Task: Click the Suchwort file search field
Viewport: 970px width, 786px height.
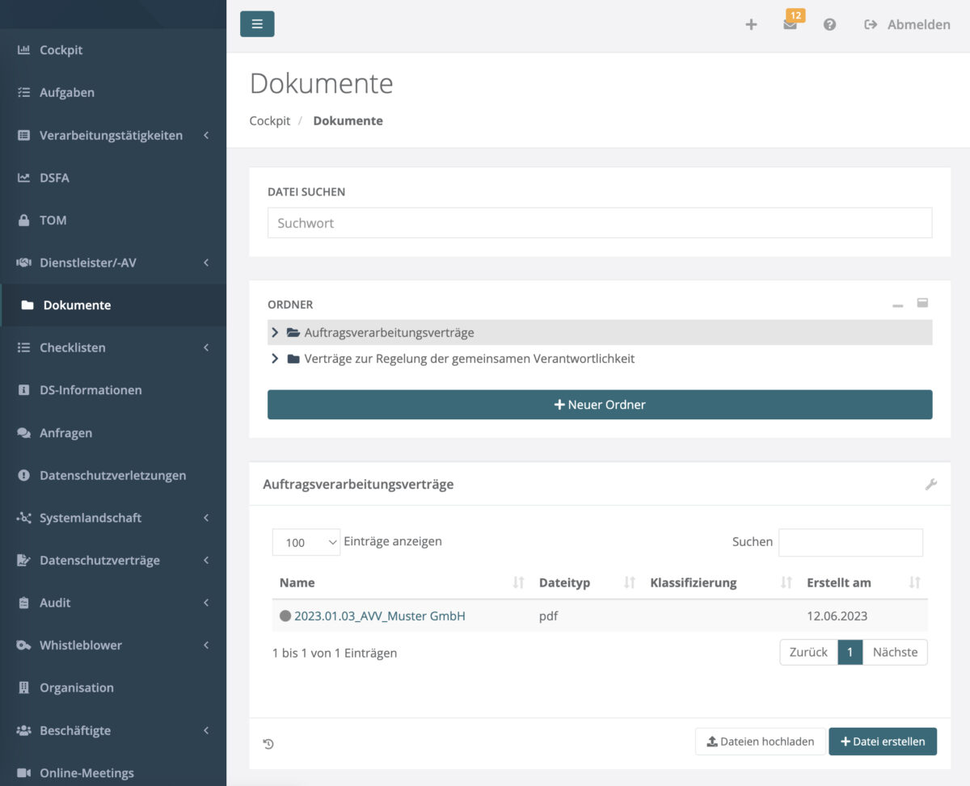Action: point(600,223)
